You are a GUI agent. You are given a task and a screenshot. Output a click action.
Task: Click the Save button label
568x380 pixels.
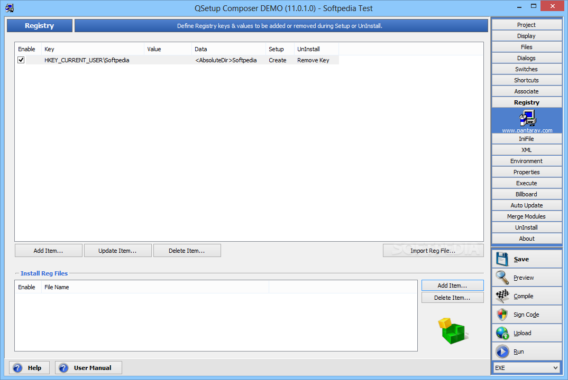pyautogui.click(x=521, y=259)
